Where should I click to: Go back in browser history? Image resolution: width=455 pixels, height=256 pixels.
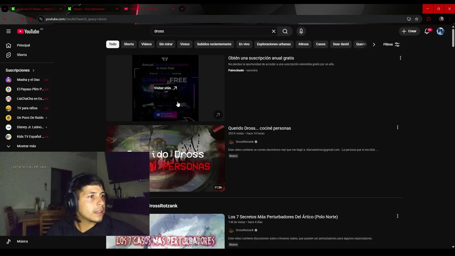(5, 19)
